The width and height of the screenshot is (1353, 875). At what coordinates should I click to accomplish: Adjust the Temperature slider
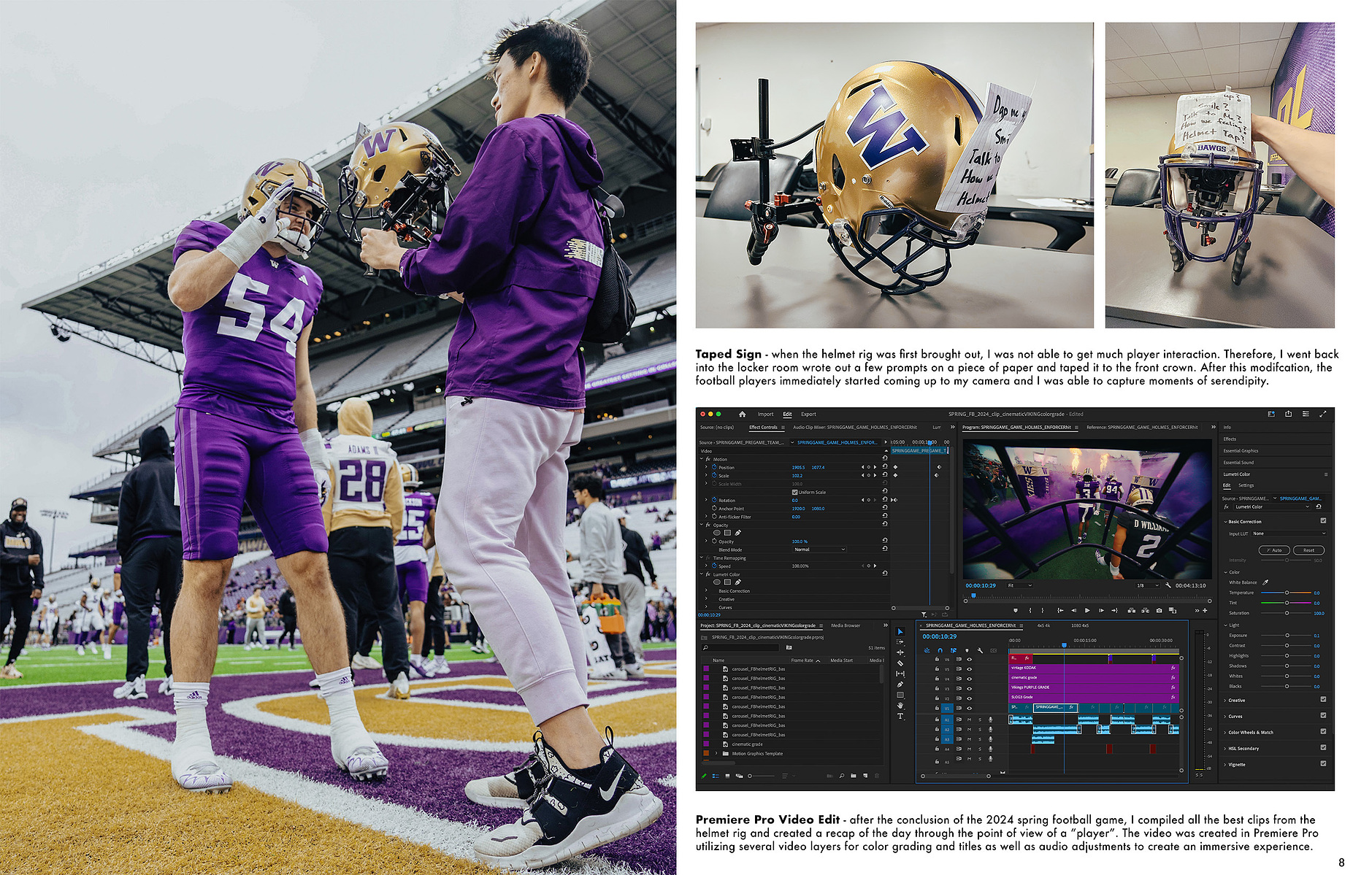tap(1287, 593)
